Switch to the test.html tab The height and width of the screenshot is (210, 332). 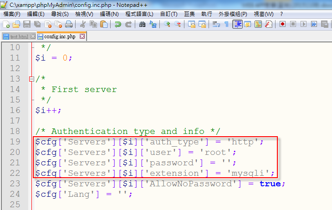coord(19,36)
